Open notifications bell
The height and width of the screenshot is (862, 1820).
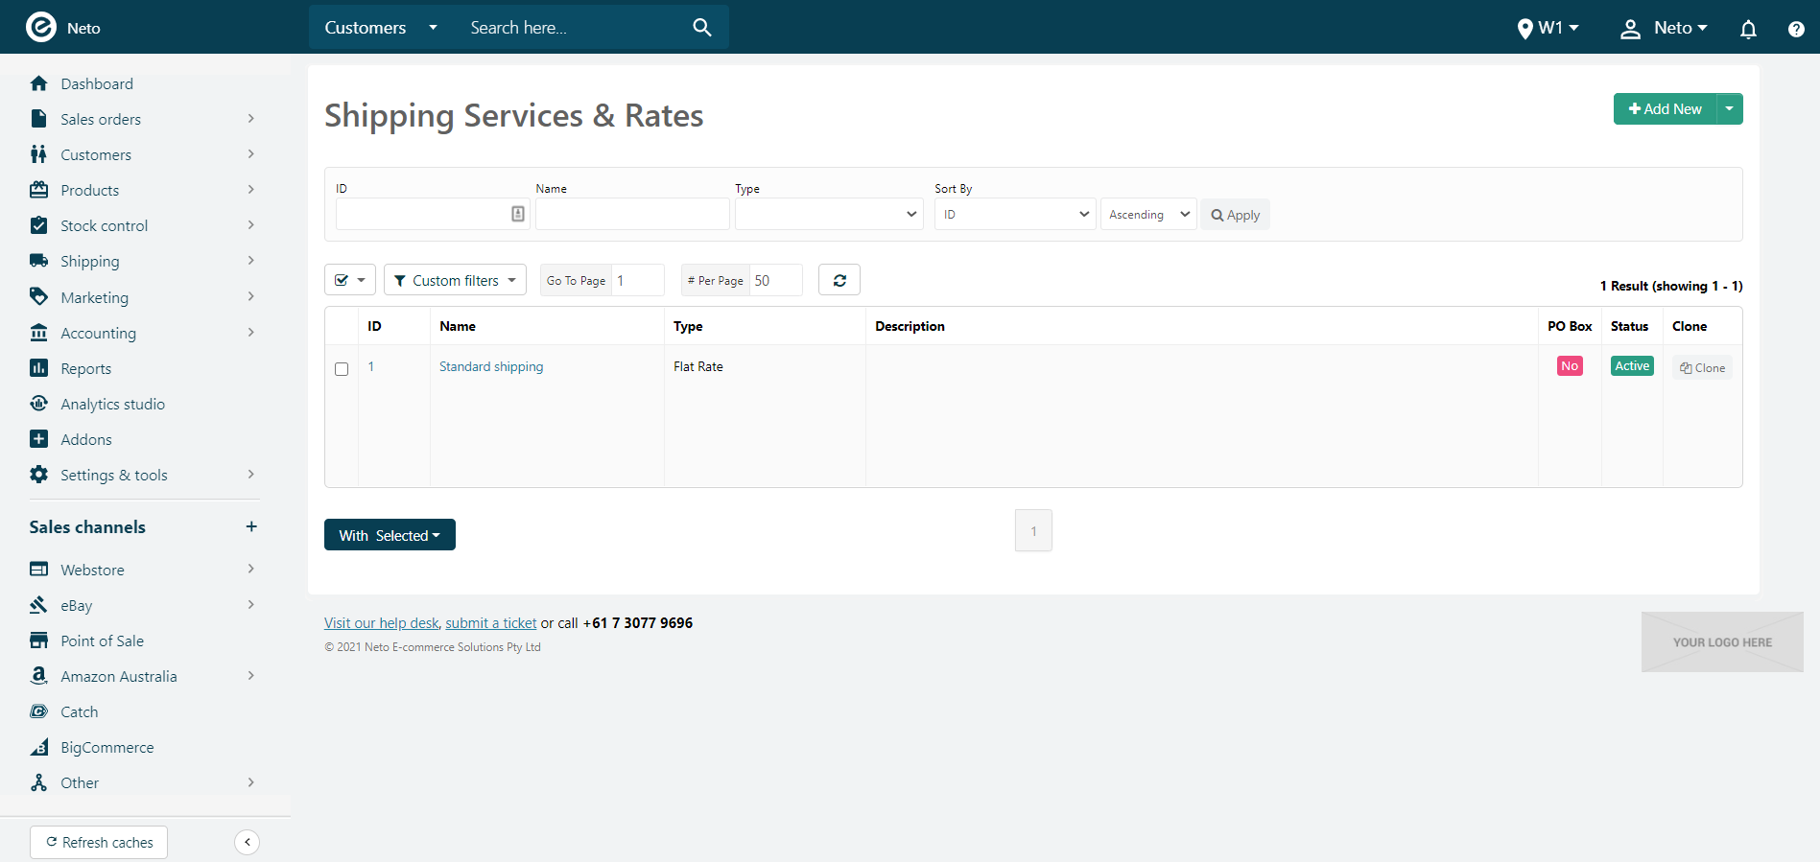1748,29
